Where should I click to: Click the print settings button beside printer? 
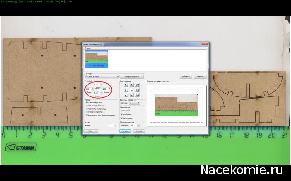[x=132, y=77]
